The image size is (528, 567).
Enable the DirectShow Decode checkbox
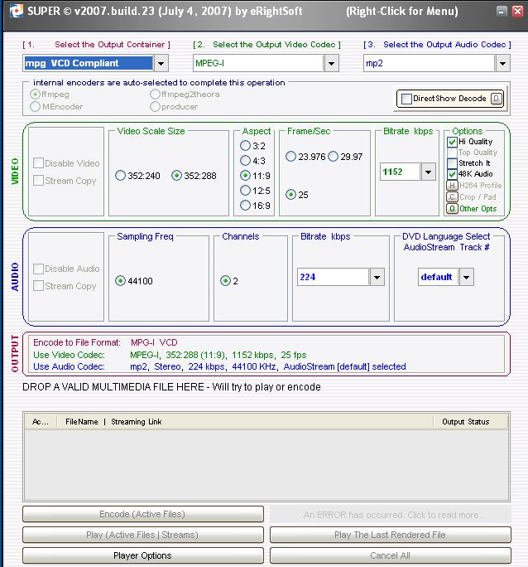[406, 99]
